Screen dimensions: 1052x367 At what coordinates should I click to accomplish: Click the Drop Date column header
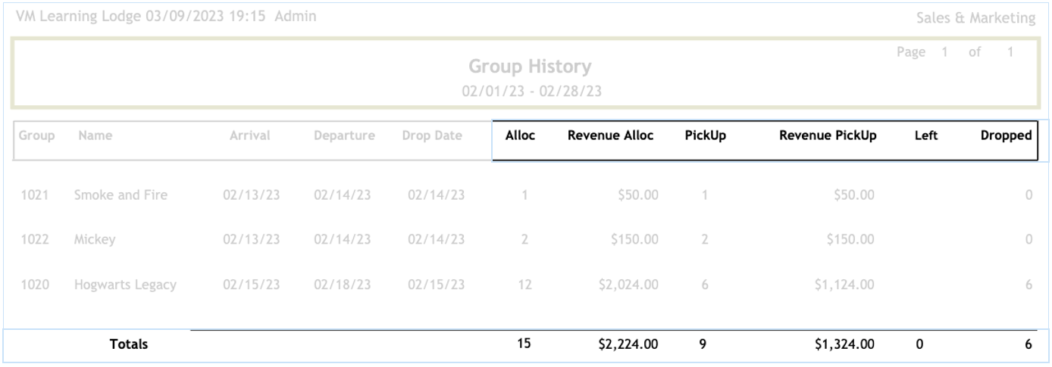tap(435, 136)
